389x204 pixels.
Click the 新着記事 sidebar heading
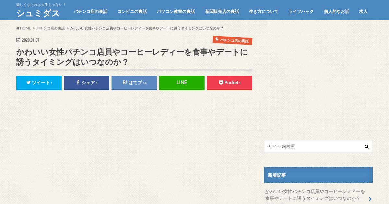click(x=318, y=175)
